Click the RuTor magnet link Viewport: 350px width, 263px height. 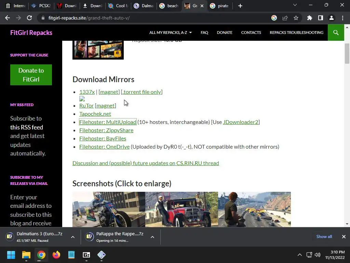(106, 105)
